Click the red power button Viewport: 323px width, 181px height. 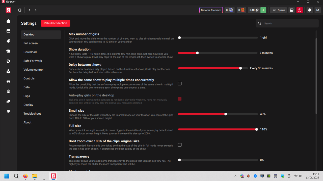click(x=300, y=10)
